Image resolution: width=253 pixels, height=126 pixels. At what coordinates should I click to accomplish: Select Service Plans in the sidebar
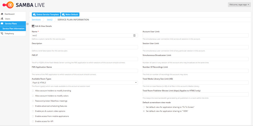tap(13, 24)
